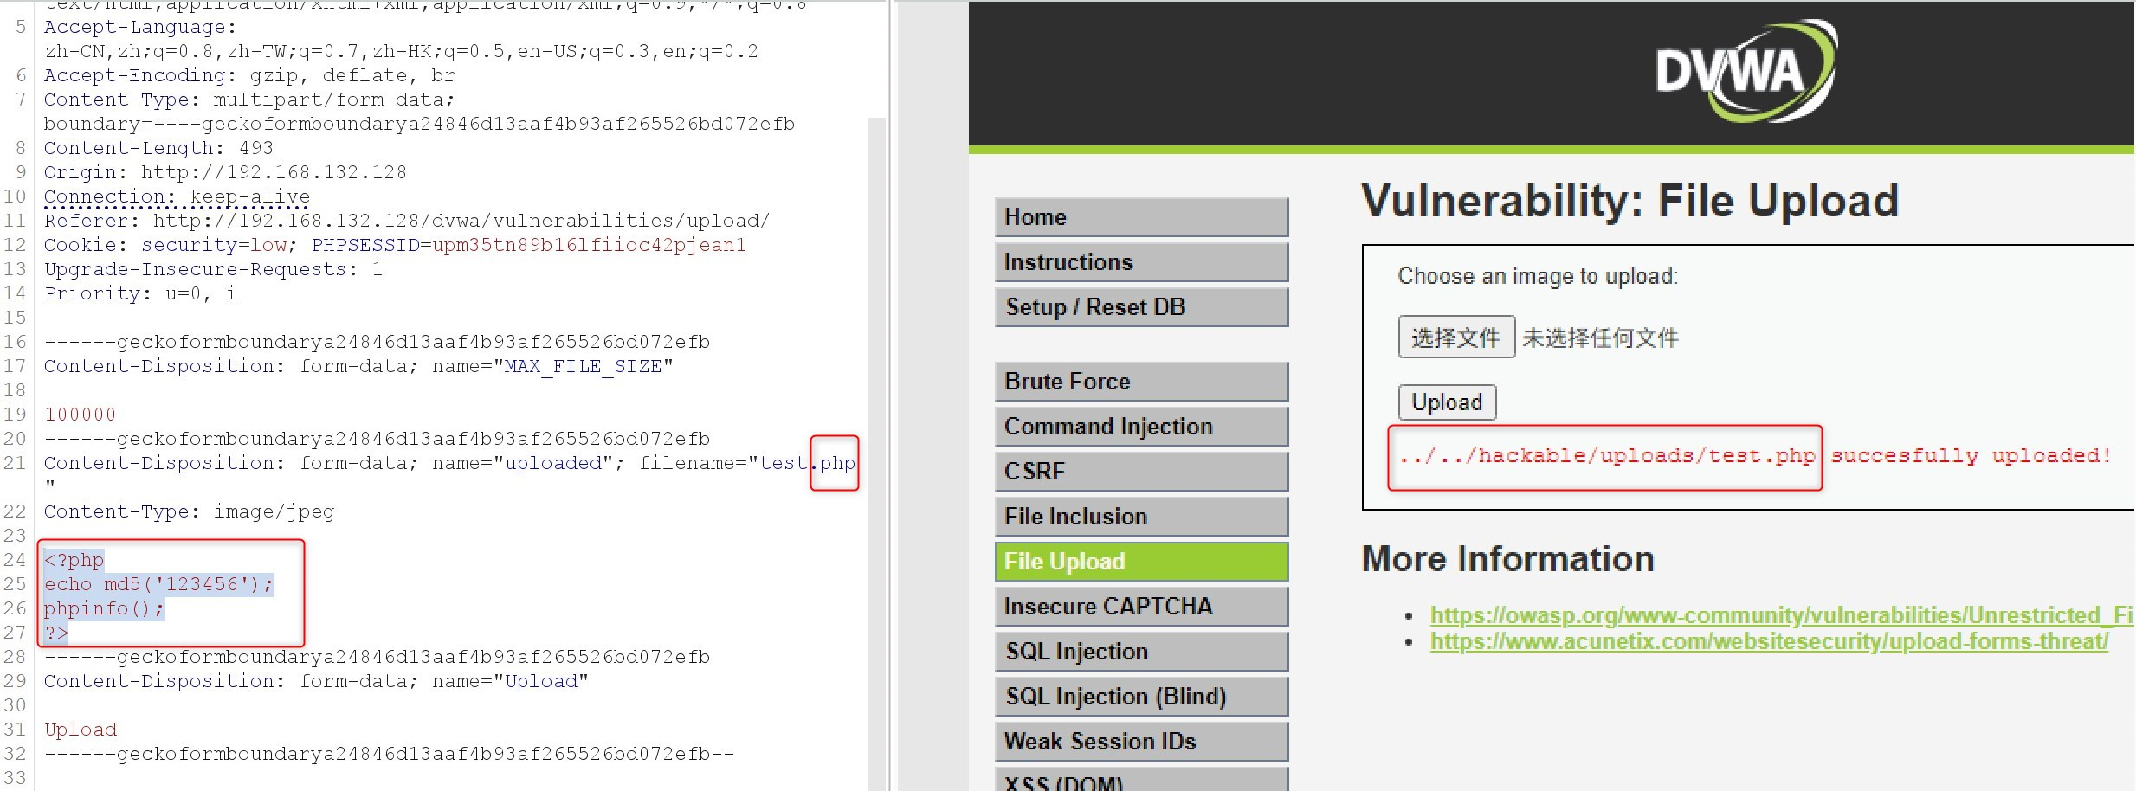
Task: Click the filename="test.php" line in the request
Action: pyautogui.click(x=450, y=463)
